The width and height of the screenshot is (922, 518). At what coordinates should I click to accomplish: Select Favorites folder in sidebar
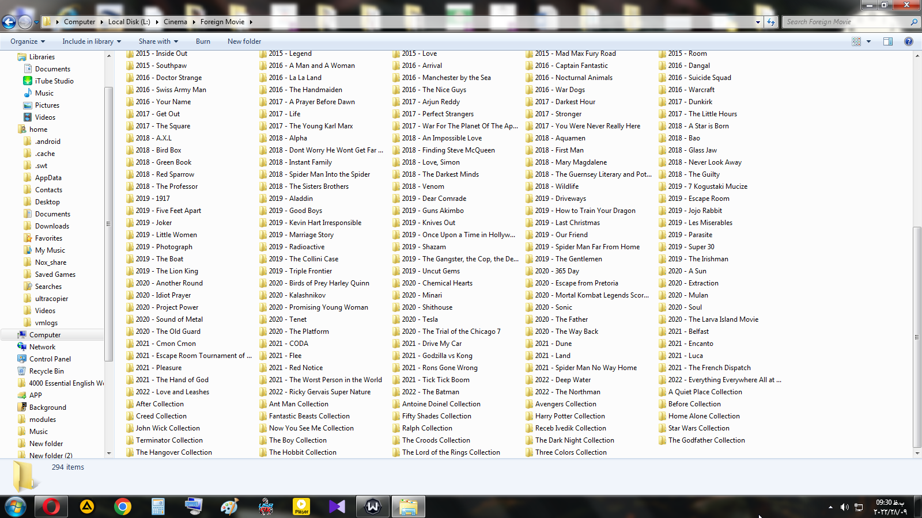pos(48,238)
